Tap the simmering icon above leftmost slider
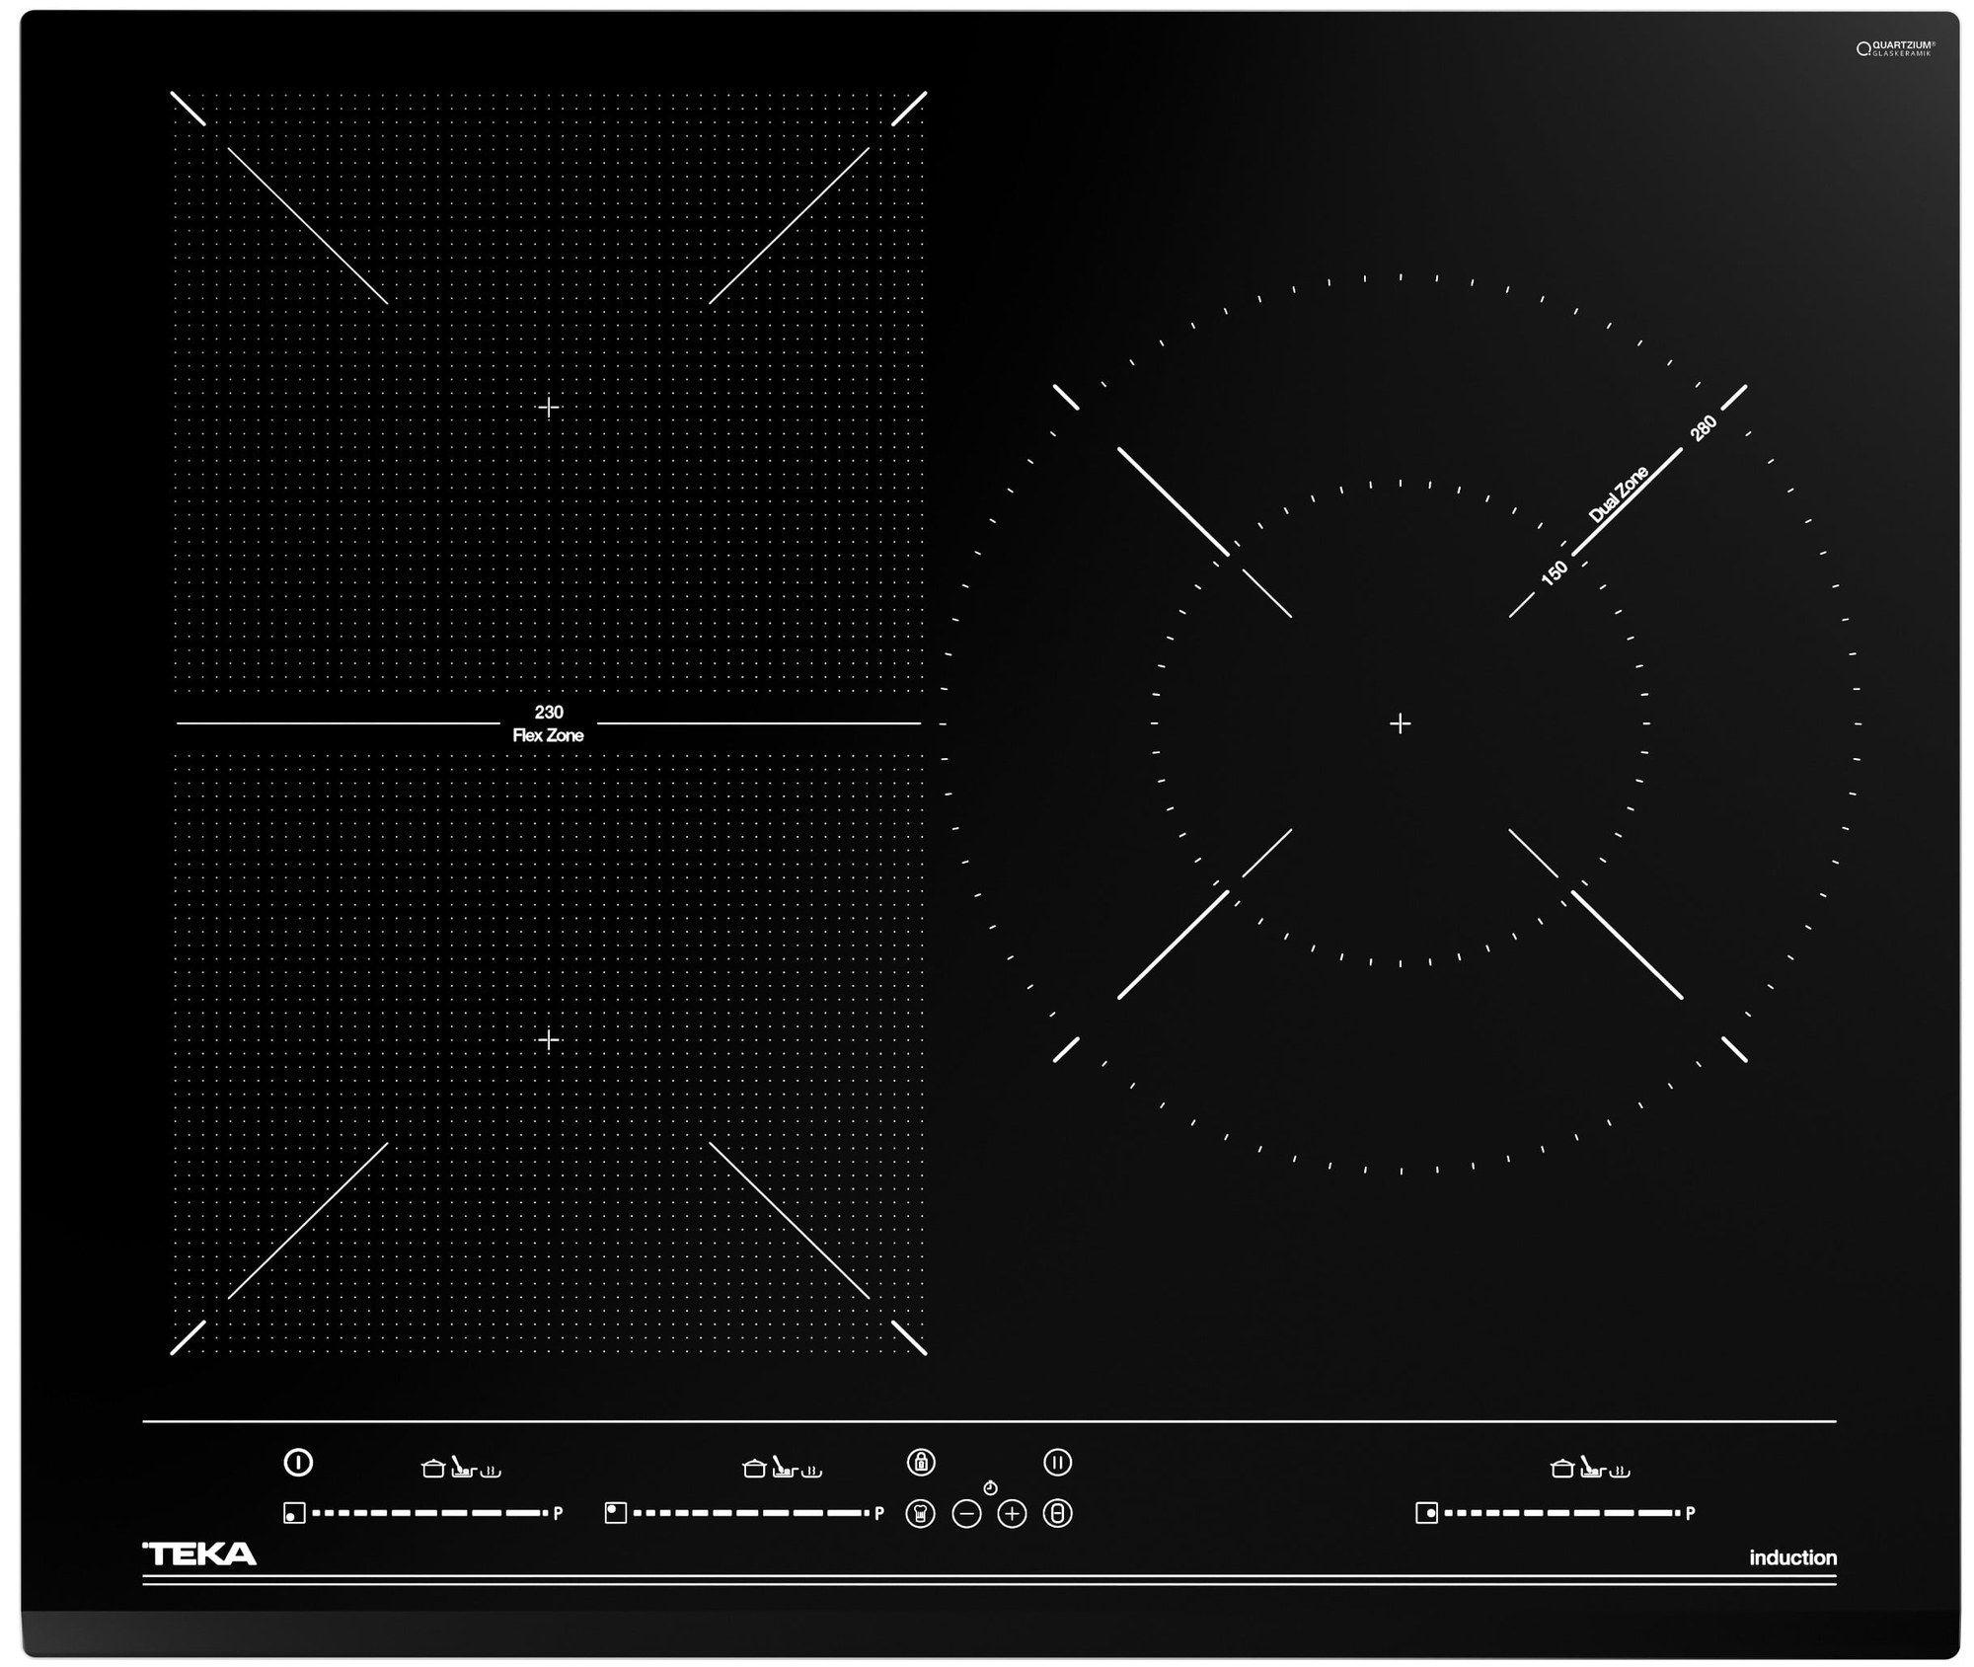This screenshot has height=1667, width=1974. (491, 1471)
